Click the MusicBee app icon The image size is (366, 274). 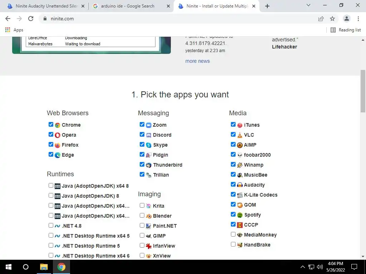[x=240, y=175]
